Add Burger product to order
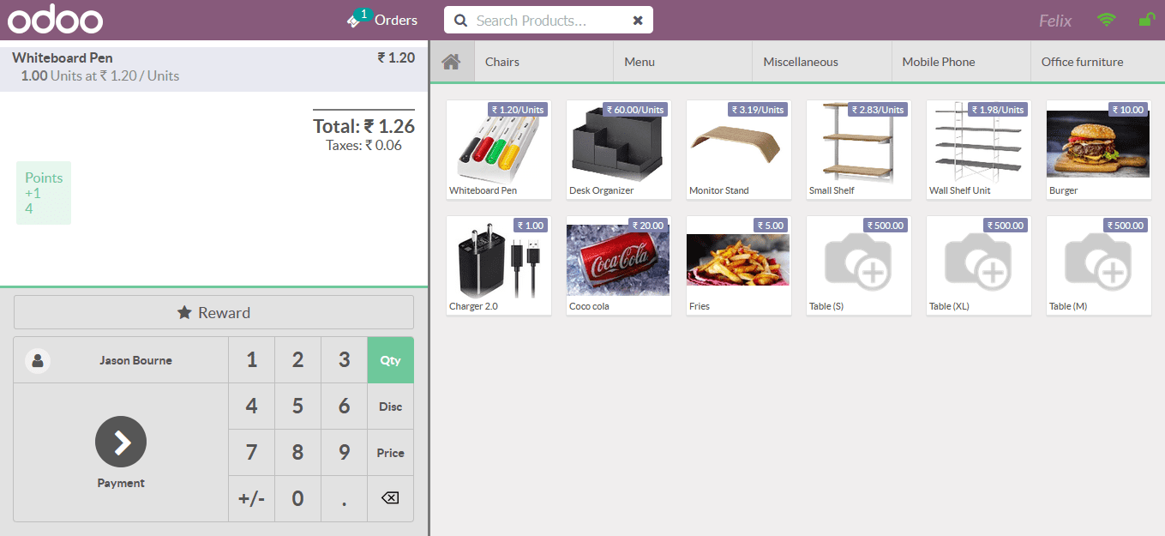Image resolution: width=1165 pixels, height=536 pixels. (x=1099, y=150)
